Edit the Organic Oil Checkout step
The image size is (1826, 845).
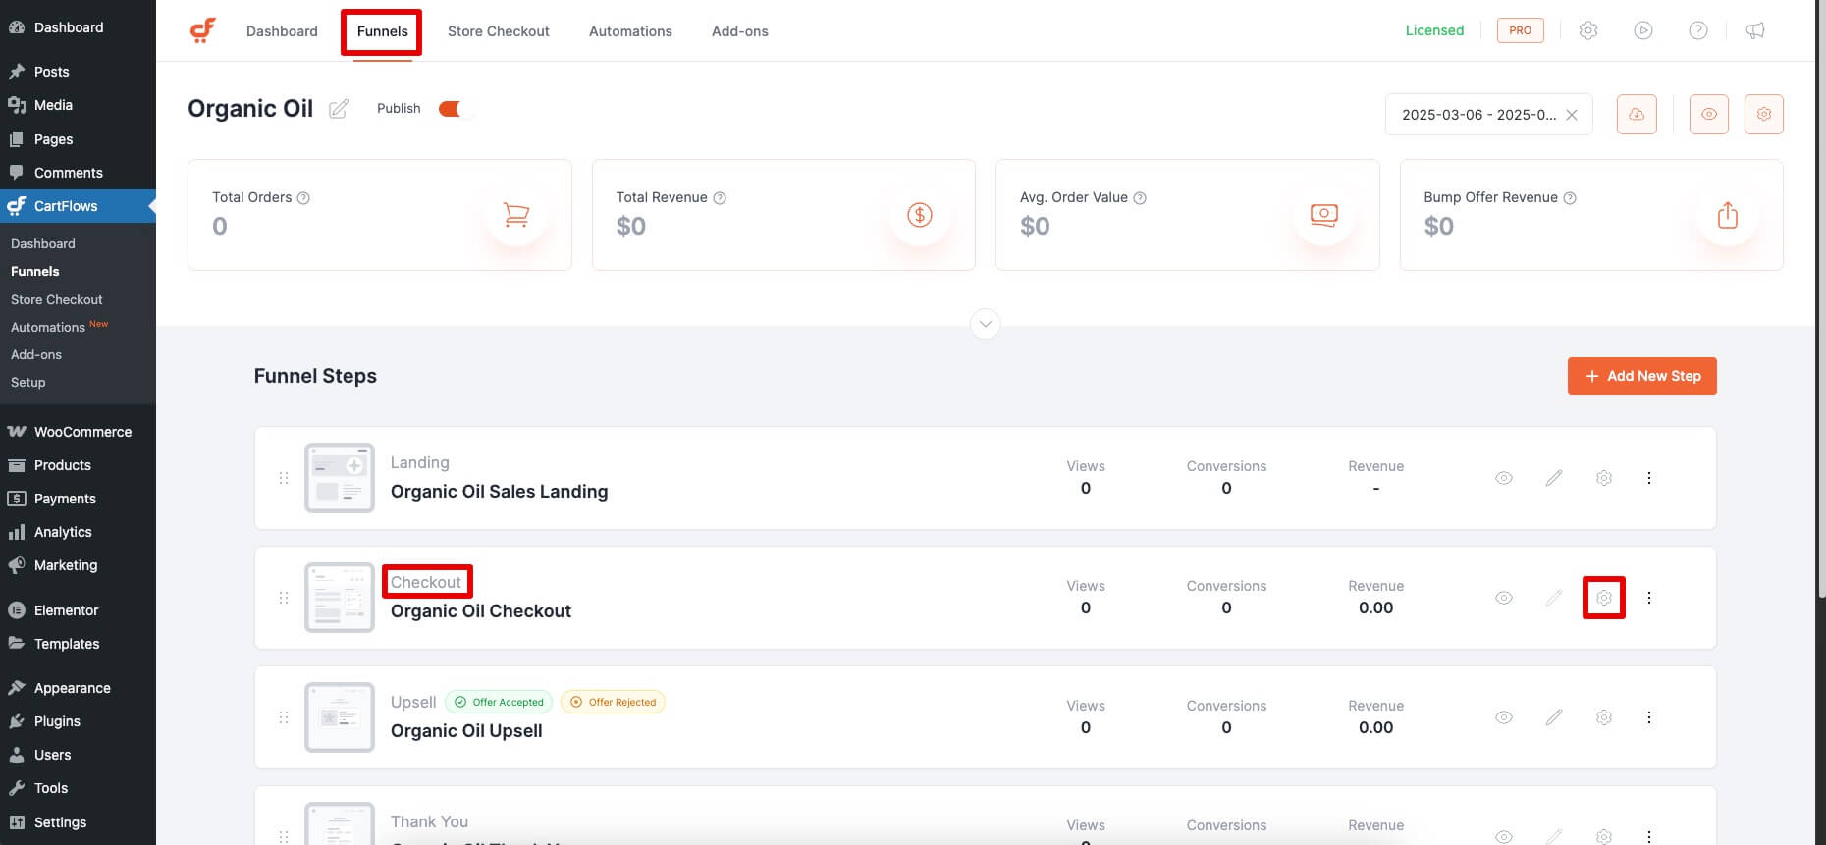[1554, 598]
